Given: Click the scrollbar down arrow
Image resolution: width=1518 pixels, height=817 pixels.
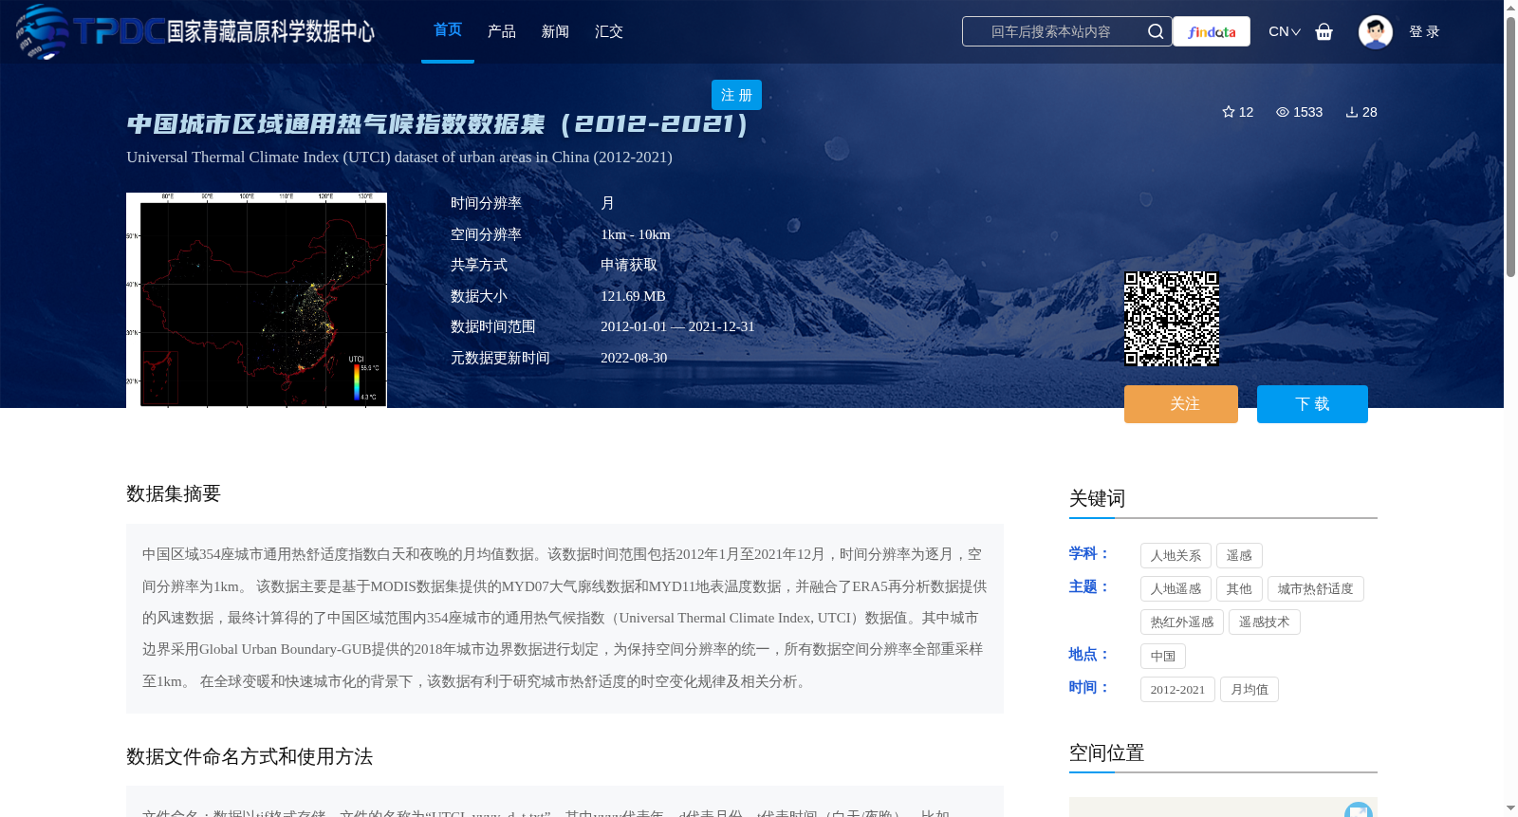Looking at the screenshot, I should point(1510,808).
